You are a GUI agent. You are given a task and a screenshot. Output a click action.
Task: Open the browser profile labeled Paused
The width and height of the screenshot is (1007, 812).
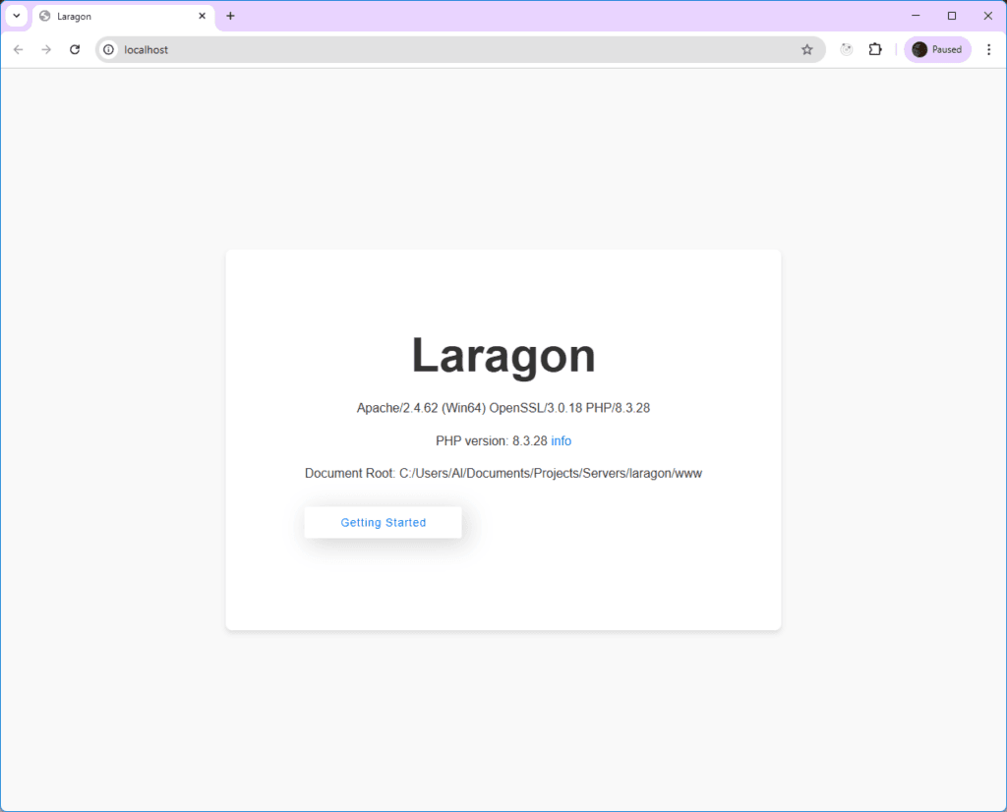936,49
